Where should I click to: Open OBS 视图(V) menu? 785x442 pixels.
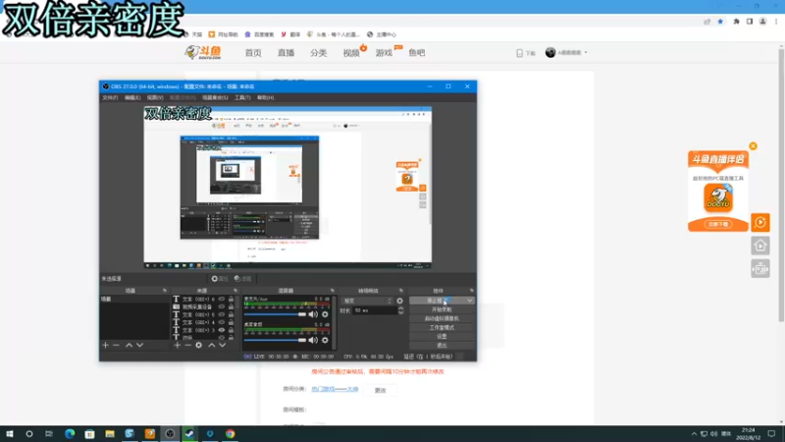point(155,97)
